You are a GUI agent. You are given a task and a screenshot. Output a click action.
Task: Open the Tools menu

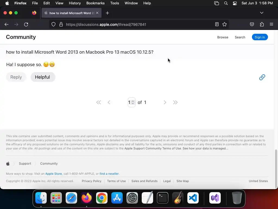pos(115,3)
